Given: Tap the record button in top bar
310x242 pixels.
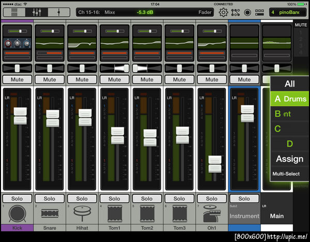Looking at the screenshot, I should click(247, 12).
